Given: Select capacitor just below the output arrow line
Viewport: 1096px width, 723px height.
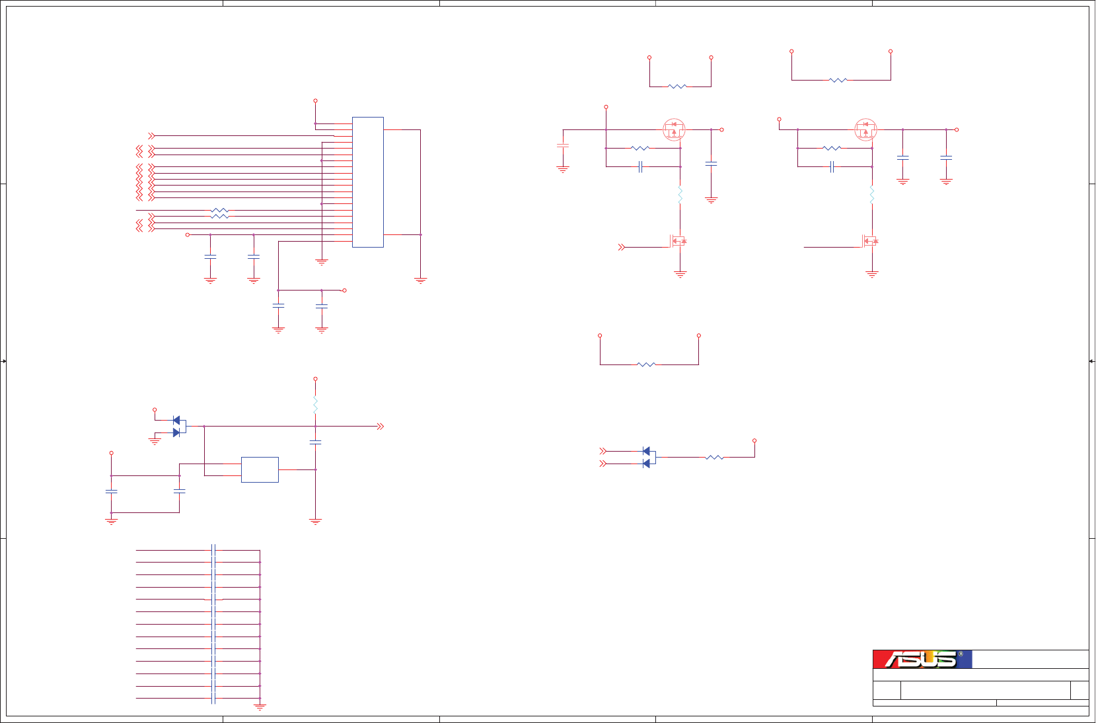Looking at the screenshot, I should pos(315,442).
